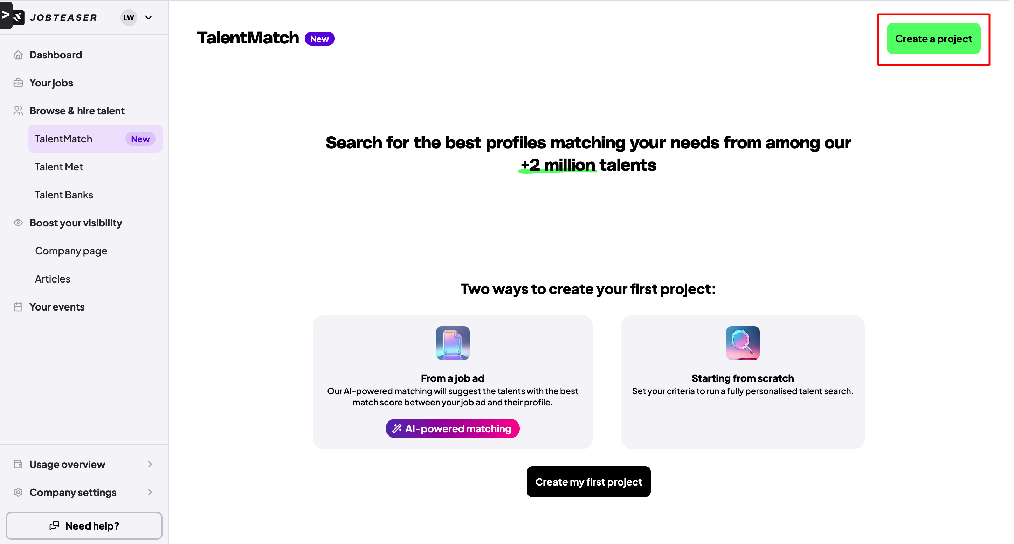1014x544 pixels.
Task: Click the Dashboard home icon
Action: [x=18, y=55]
